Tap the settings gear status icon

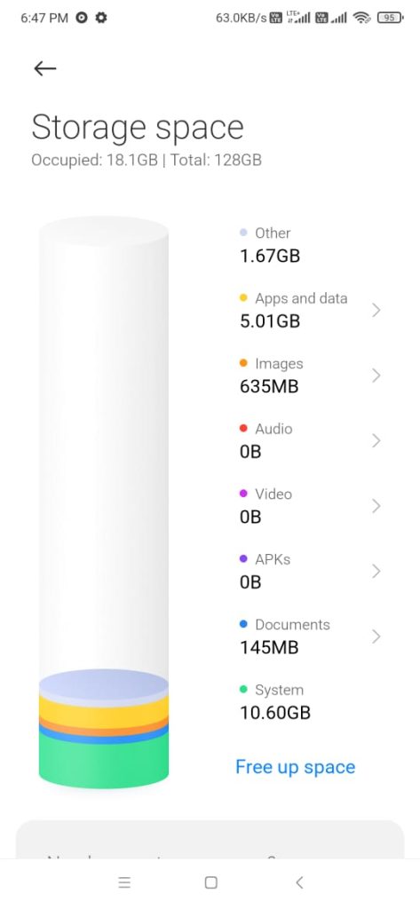[101, 18]
